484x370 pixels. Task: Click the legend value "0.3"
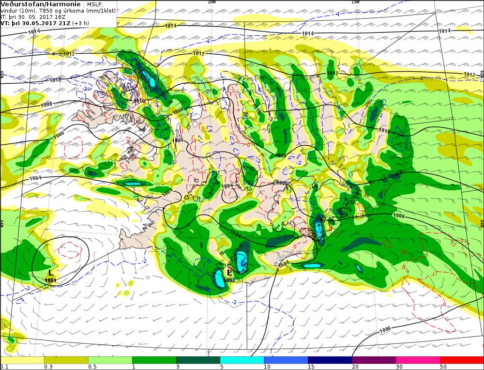[x=48, y=367]
